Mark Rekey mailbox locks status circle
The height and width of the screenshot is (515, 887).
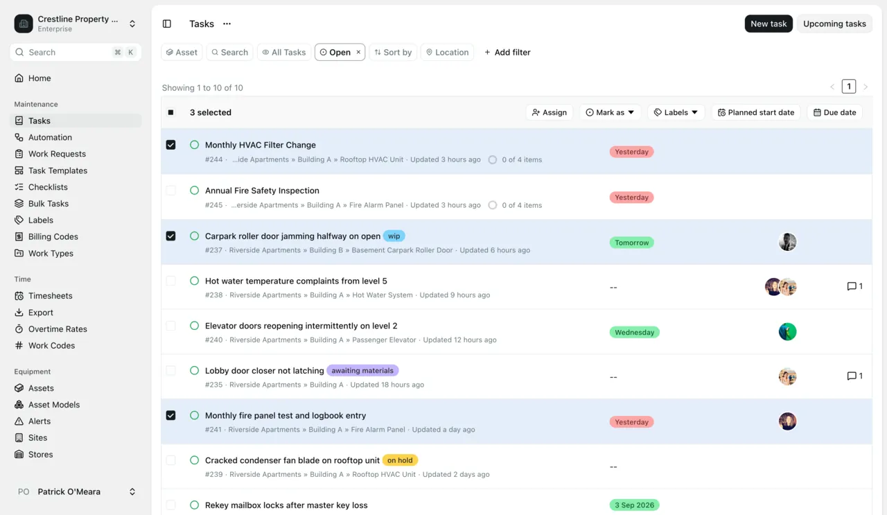pyautogui.click(x=194, y=505)
